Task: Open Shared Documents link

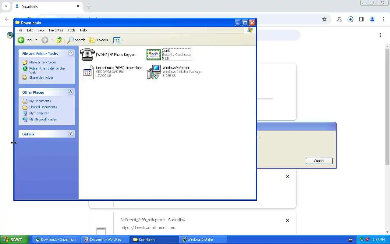Action: (43, 107)
